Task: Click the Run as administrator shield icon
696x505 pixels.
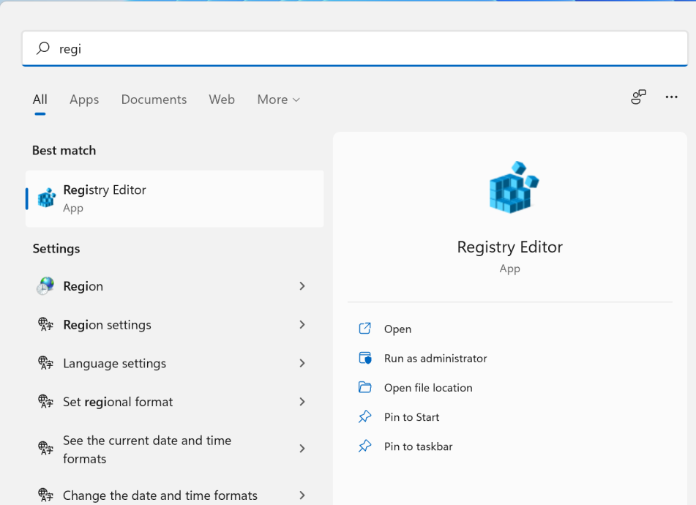Action: (365, 358)
